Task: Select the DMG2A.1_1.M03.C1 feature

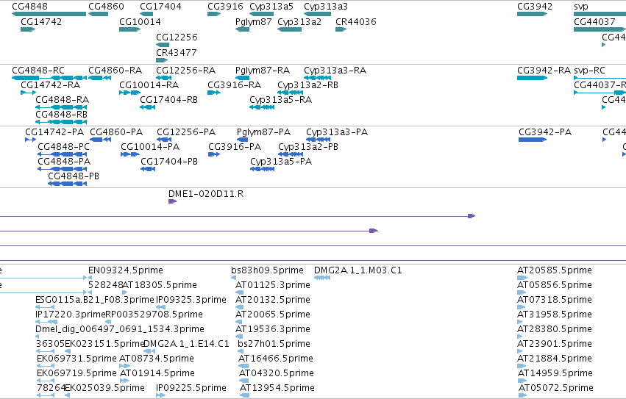Action: (322, 278)
